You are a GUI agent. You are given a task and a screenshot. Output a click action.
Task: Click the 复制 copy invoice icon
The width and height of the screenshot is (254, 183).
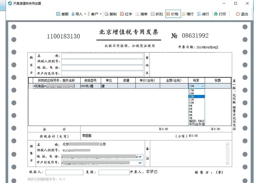pos(111,14)
